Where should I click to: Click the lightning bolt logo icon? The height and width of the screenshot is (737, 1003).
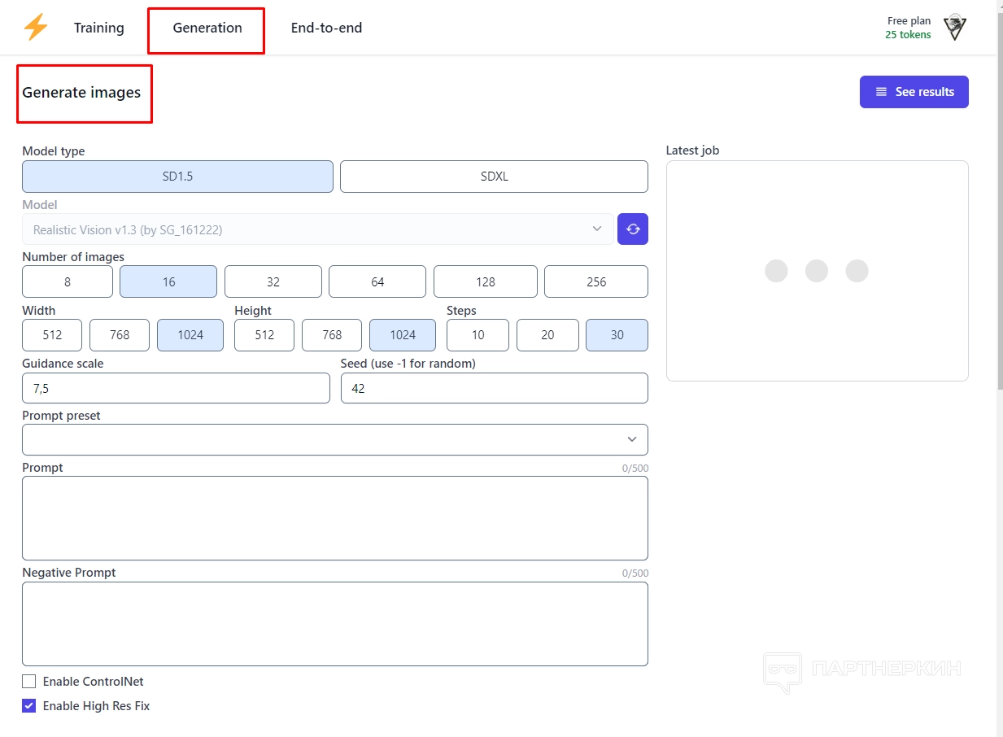pyautogui.click(x=36, y=28)
